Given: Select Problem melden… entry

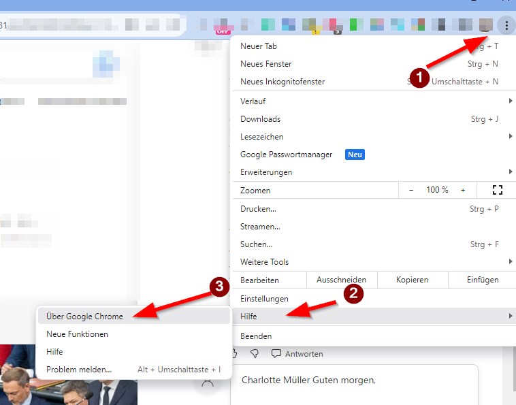Looking at the screenshot, I should click(x=133, y=370).
